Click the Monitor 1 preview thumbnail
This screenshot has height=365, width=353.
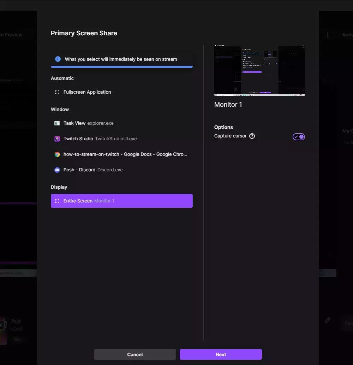(259, 71)
